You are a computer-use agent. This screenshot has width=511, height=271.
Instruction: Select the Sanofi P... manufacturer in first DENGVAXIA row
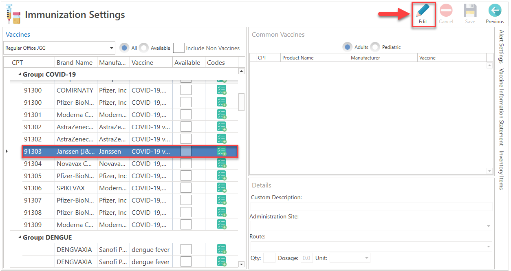[x=113, y=249]
